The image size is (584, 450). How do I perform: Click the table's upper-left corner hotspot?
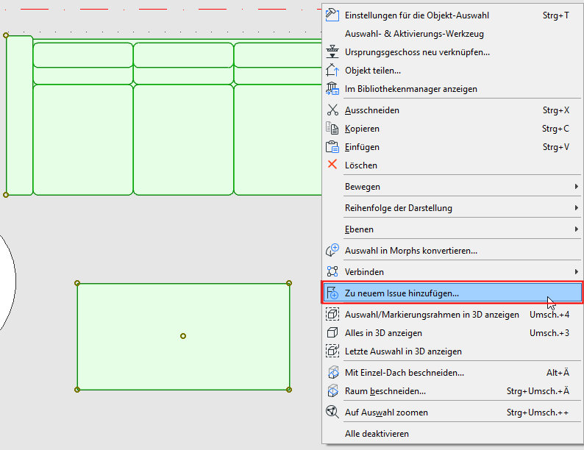[77, 283]
